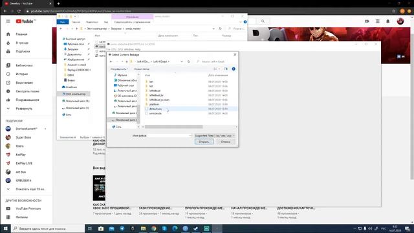Image resolution: width=414 pixels, height=233 pixels.
Task: Open the Упорядочить dropdown in the dialog
Action: [119, 69]
